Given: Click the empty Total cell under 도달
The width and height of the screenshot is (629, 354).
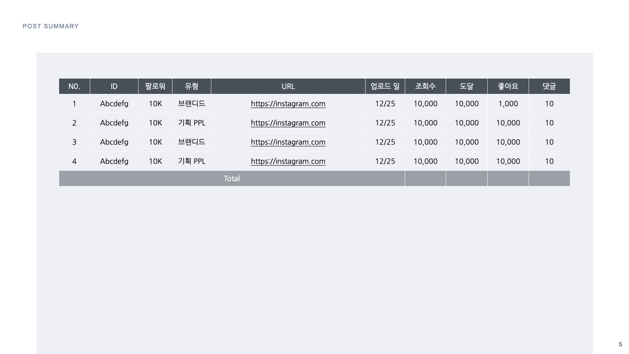Looking at the screenshot, I should click(x=467, y=179).
